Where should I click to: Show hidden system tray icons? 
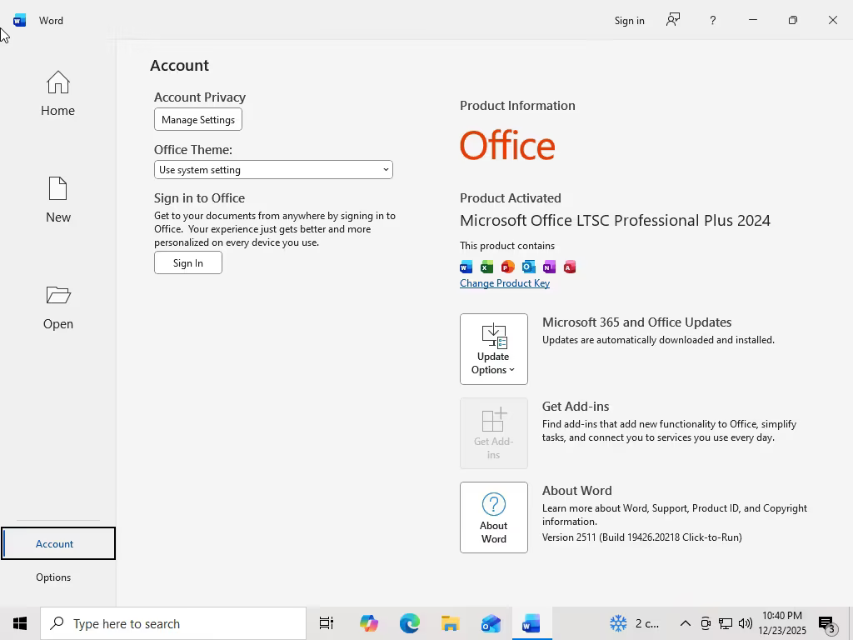[686, 623]
